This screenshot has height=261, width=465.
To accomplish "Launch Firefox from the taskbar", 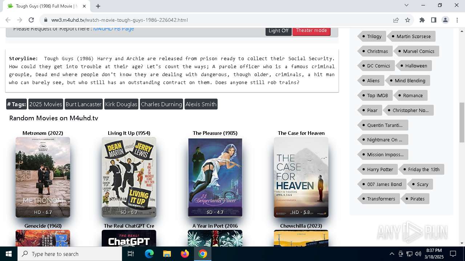I will [185, 254].
